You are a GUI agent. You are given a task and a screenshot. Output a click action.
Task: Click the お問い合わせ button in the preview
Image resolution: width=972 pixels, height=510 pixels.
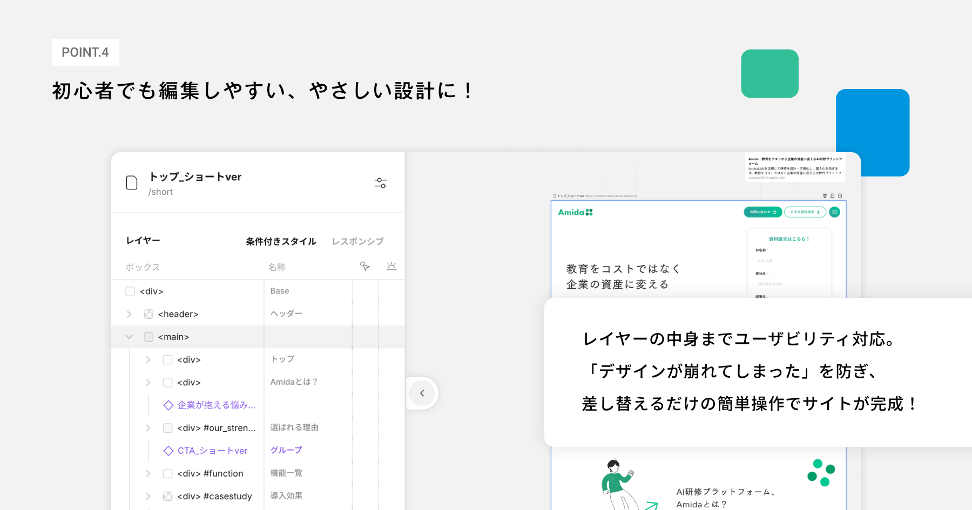point(762,212)
